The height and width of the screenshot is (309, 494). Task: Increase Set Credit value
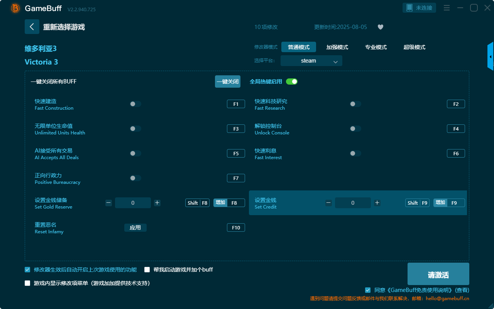coord(377,203)
